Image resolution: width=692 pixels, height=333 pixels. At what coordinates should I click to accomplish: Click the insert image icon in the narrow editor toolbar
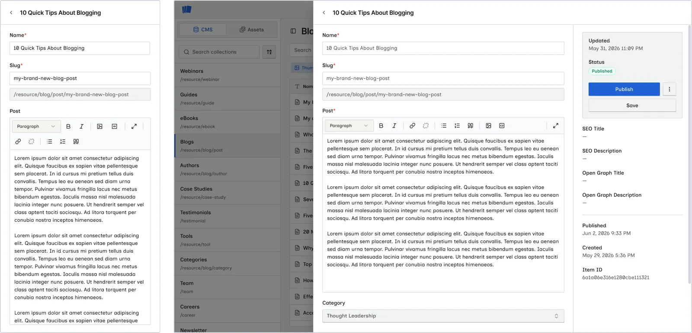(x=99, y=126)
